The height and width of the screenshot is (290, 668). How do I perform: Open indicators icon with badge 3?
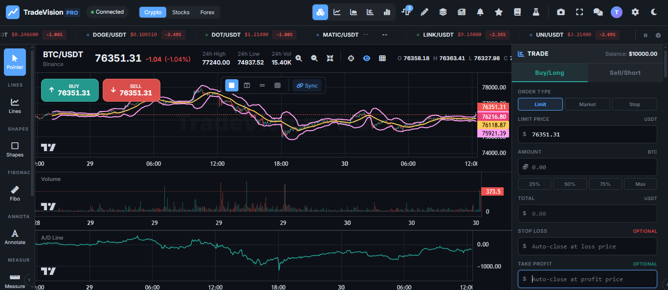pos(406,12)
